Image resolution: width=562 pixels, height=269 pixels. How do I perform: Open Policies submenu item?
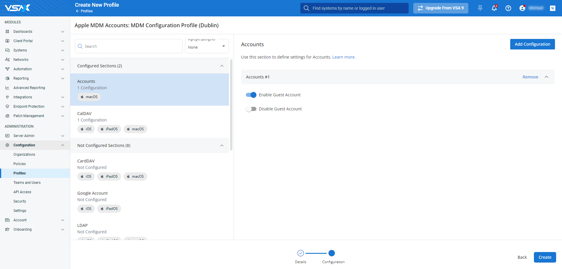pyautogui.click(x=20, y=164)
